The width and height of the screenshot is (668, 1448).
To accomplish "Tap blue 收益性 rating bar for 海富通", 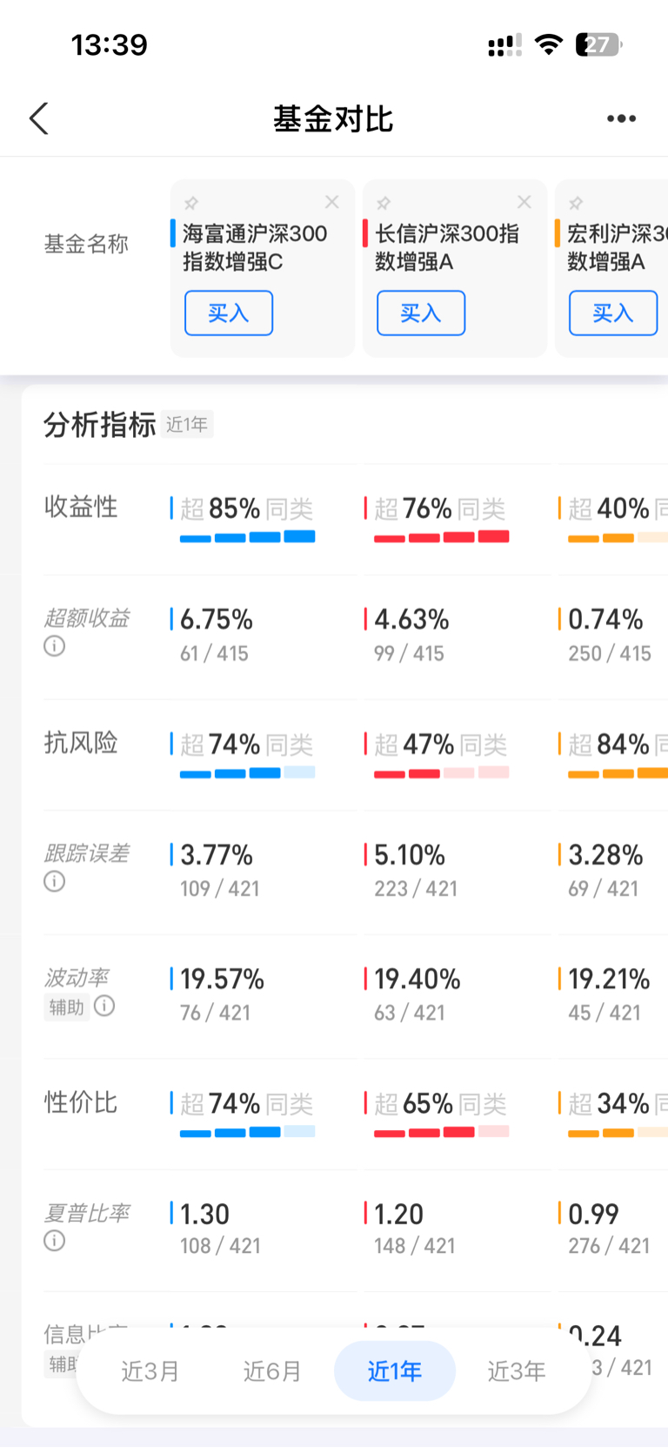I will [247, 536].
